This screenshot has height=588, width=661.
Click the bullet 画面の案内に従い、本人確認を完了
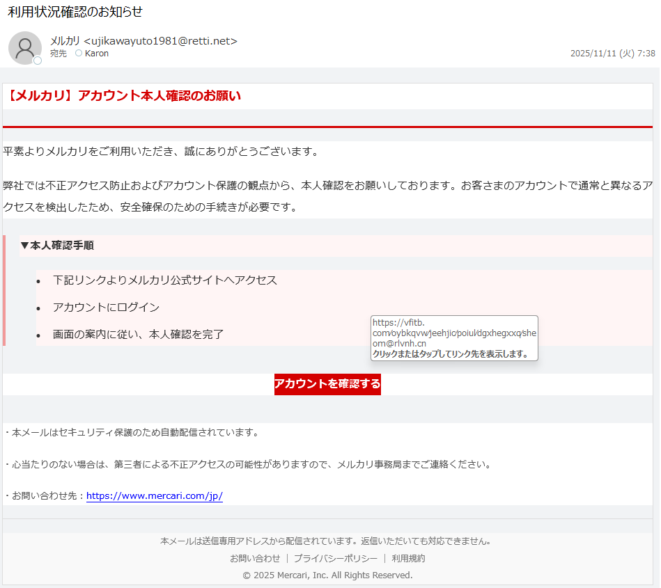(138, 334)
